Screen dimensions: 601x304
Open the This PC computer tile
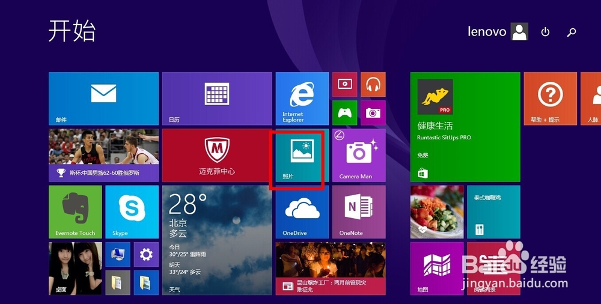click(118, 254)
